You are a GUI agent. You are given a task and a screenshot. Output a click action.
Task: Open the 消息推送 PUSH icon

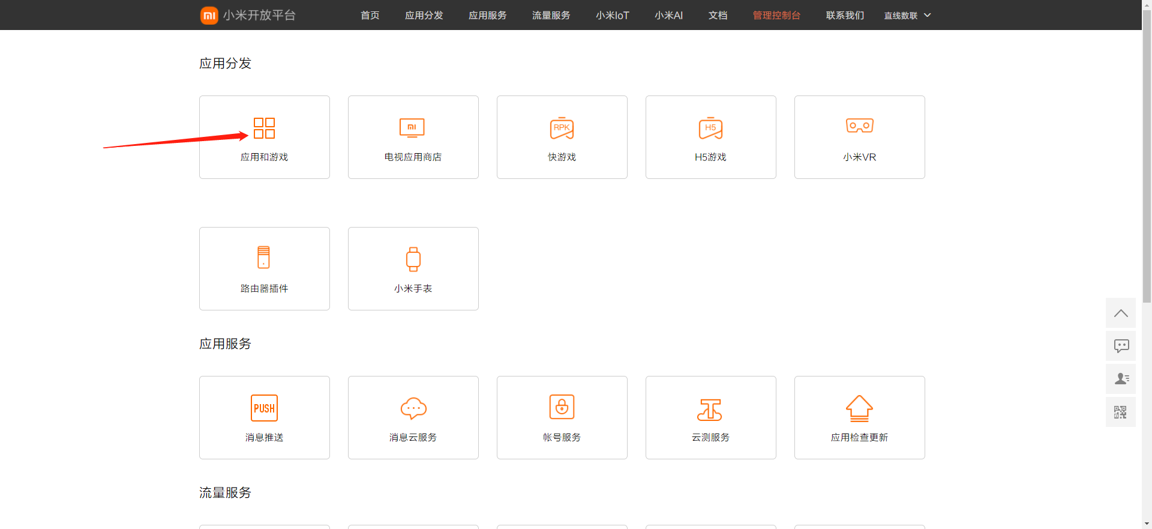264,408
